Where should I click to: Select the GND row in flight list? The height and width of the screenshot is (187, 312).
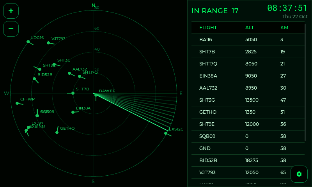click(x=248, y=148)
